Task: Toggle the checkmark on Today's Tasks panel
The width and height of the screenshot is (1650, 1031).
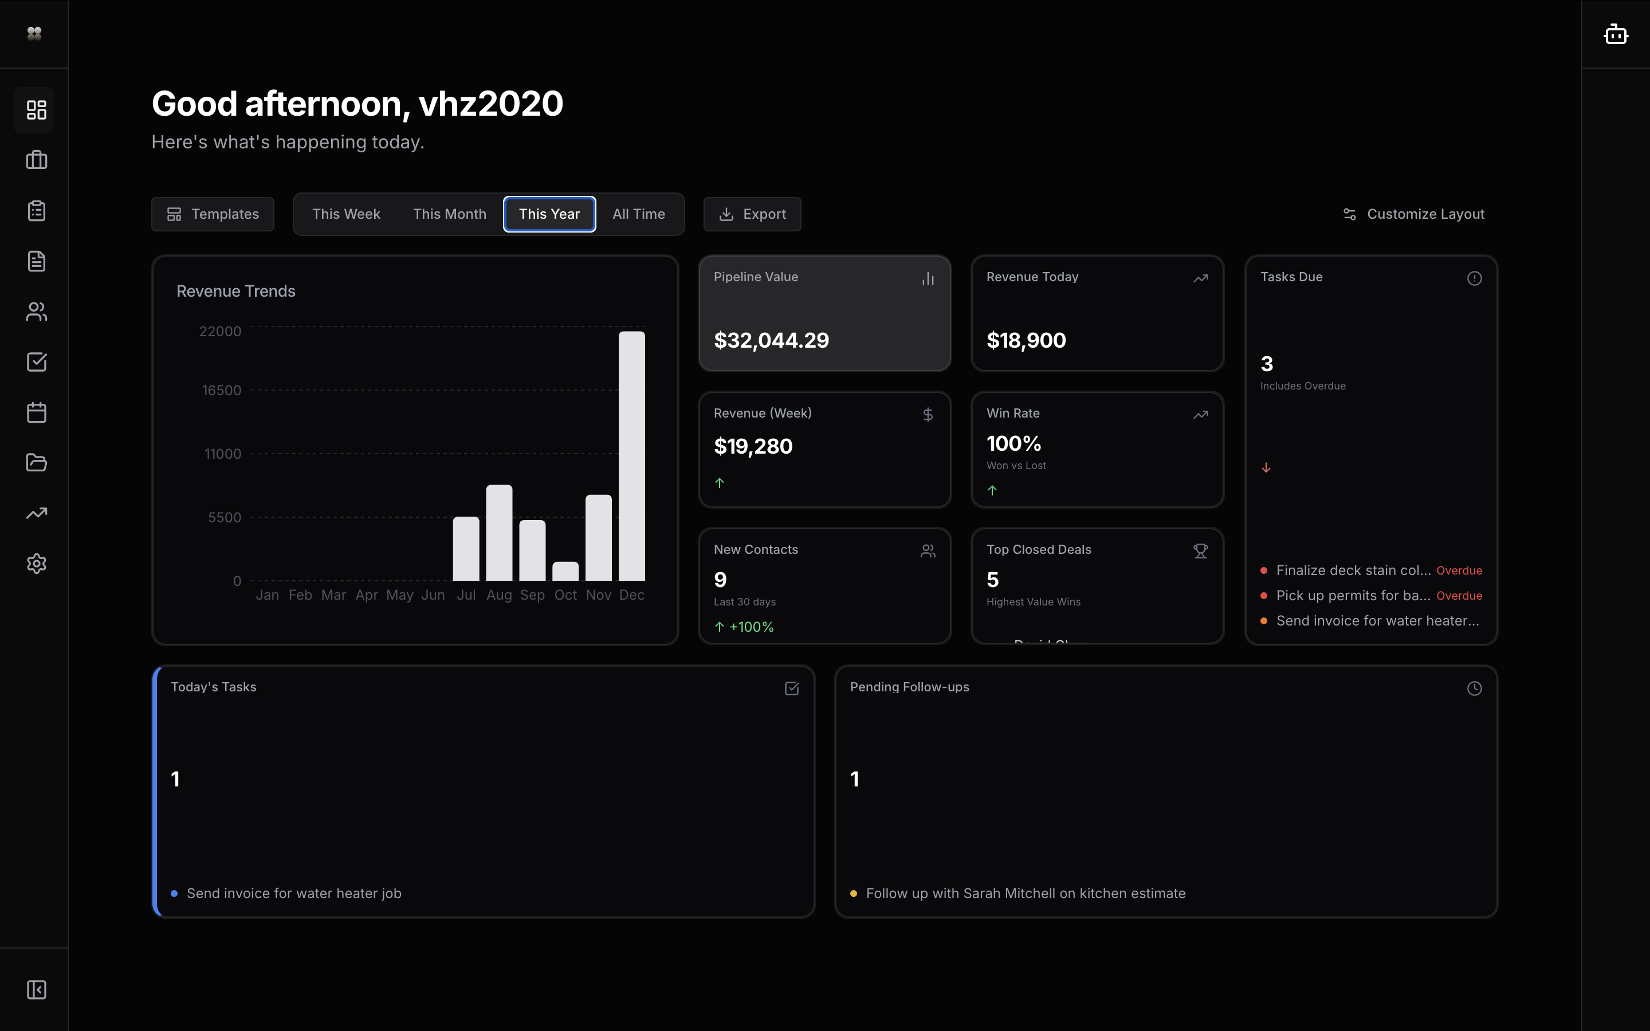Action: point(791,688)
